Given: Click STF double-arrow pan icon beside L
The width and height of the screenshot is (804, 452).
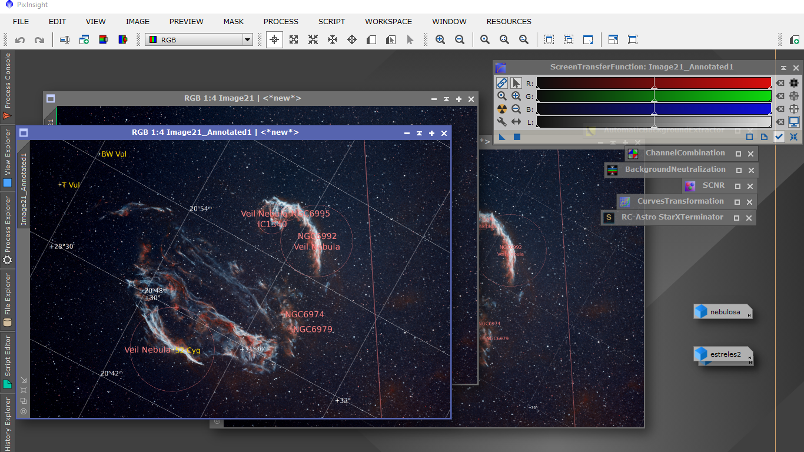Looking at the screenshot, I should [516, 122].
